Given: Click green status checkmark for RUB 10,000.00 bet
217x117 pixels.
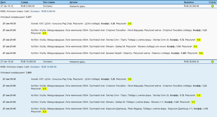Looking at the screenshot, I should pyautogui.click(x=212, y=62).
